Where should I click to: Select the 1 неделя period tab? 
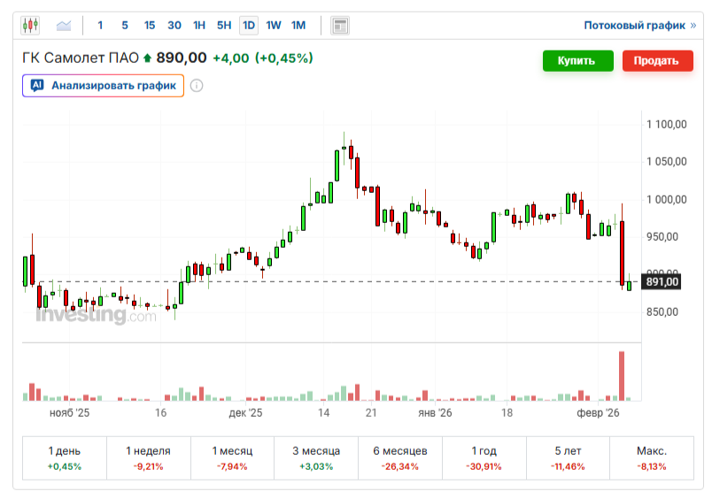[149, 458]
